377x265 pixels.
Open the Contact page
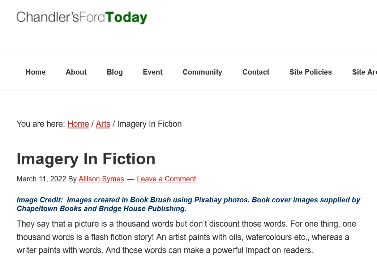tap(256, 72)
